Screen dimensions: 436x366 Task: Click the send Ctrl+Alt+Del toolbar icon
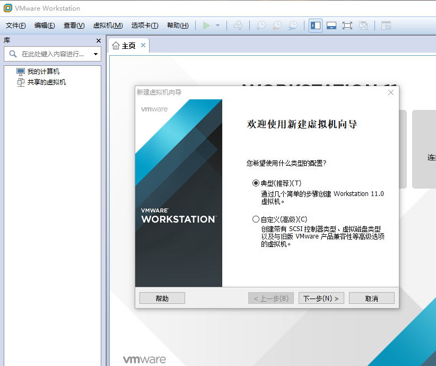(x=238, y=25)
